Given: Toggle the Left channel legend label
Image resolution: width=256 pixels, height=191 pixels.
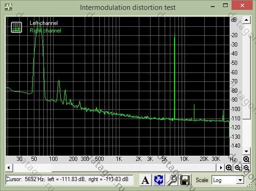Looking at the screenshot, I should pyautogui.click(x=44, y=23).
